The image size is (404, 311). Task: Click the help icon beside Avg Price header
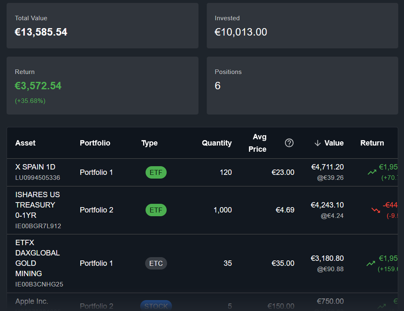click(x=289, y=142)
